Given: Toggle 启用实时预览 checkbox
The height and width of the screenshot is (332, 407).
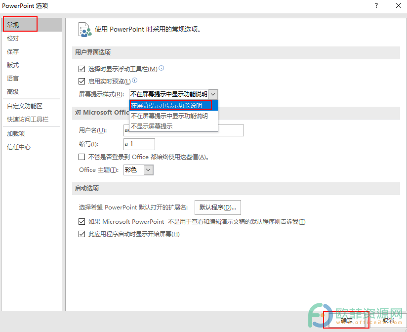Looking at the screenshot, I should (81, 81).
